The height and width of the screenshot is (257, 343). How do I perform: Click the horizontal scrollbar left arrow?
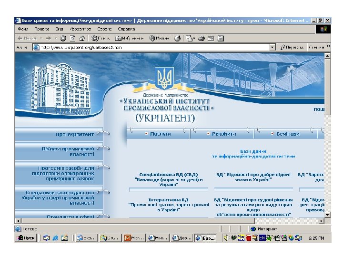[x=19, y=221]
